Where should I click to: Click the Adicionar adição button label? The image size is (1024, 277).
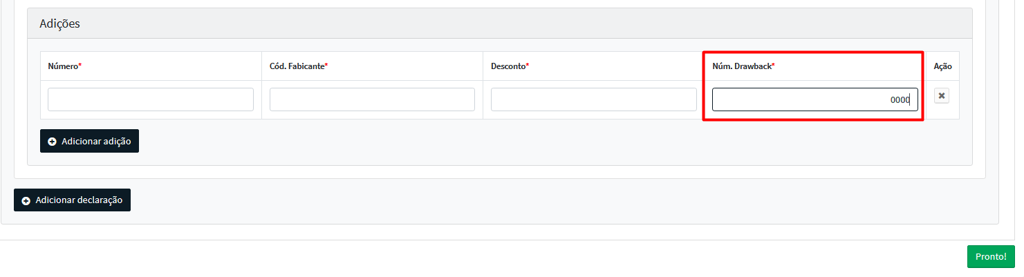click(96, 141)
